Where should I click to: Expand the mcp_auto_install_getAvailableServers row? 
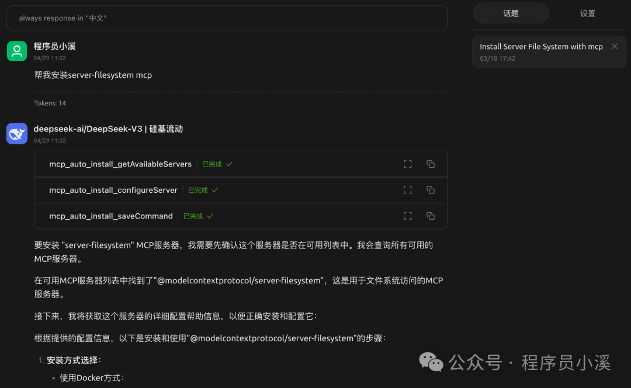coord(241,164)
